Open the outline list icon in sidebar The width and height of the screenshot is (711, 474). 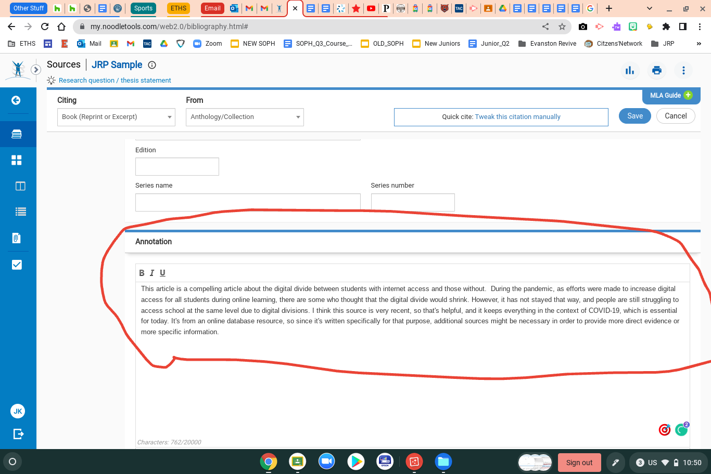pos(20,212)
